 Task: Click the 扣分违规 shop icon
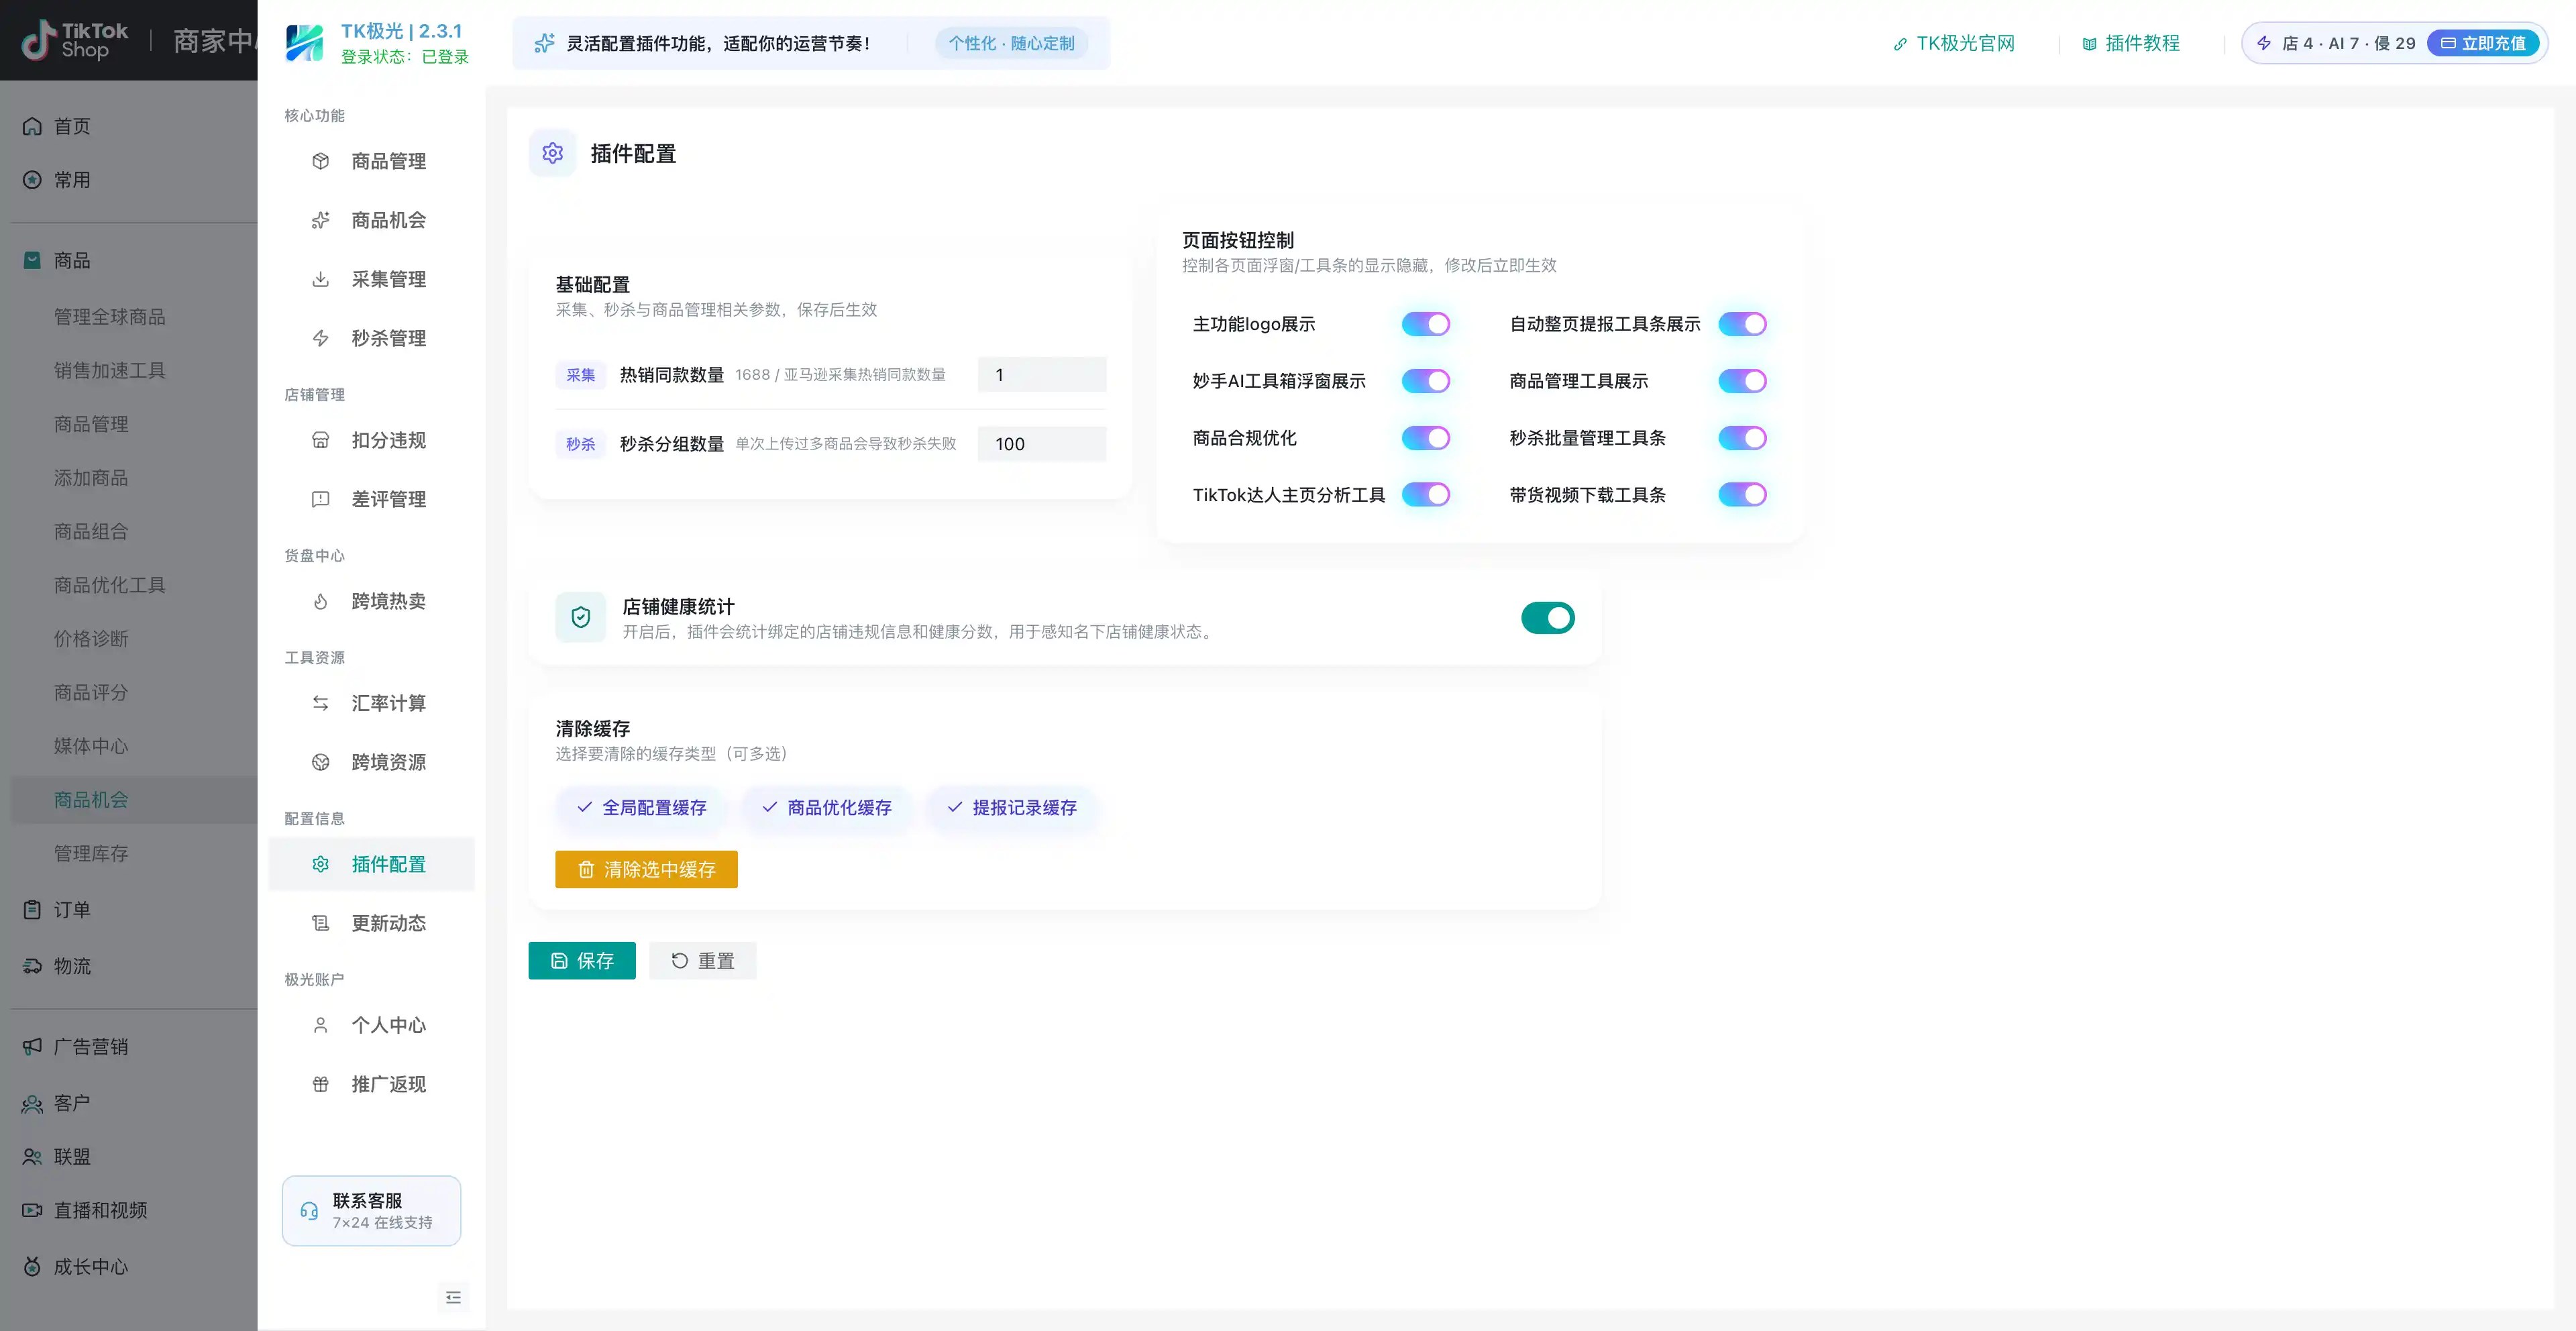[320, 440]
